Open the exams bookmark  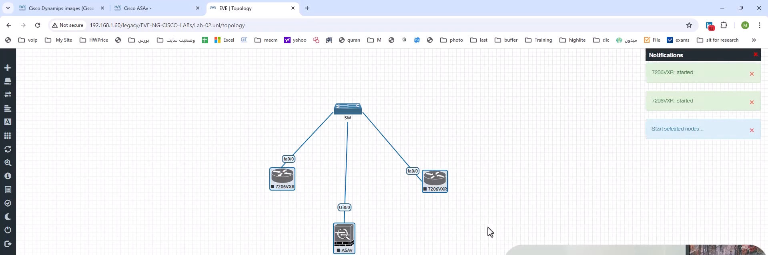pos(678,40)
